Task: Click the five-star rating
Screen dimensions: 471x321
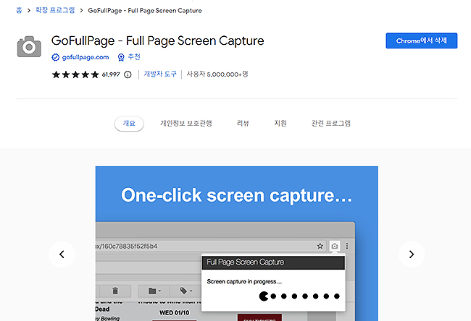Action: click(x=75, y=74)
